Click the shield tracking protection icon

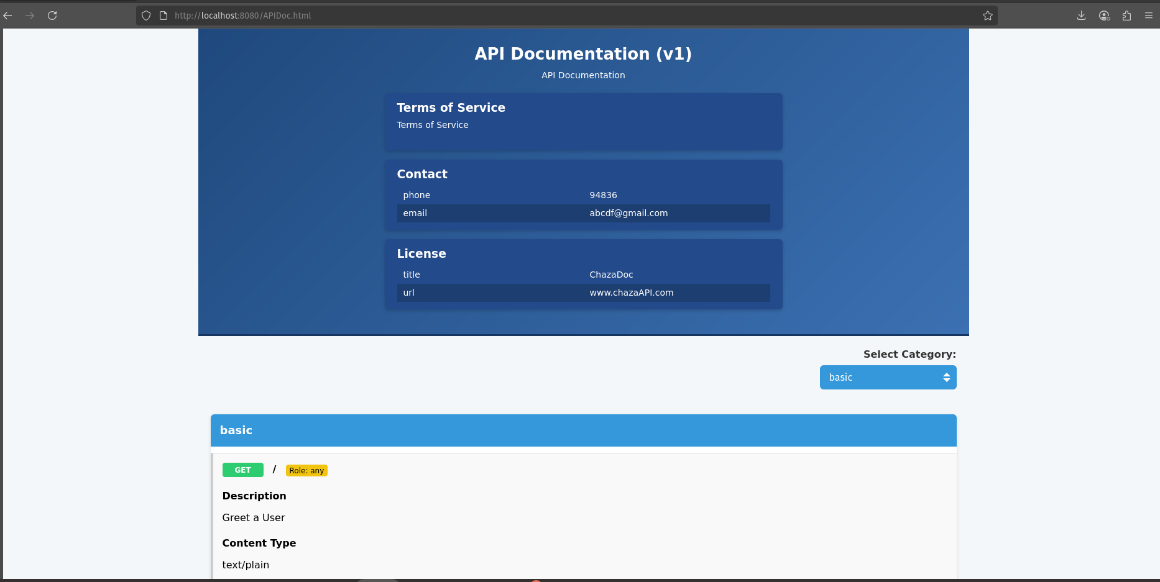[x=146, y=16]
